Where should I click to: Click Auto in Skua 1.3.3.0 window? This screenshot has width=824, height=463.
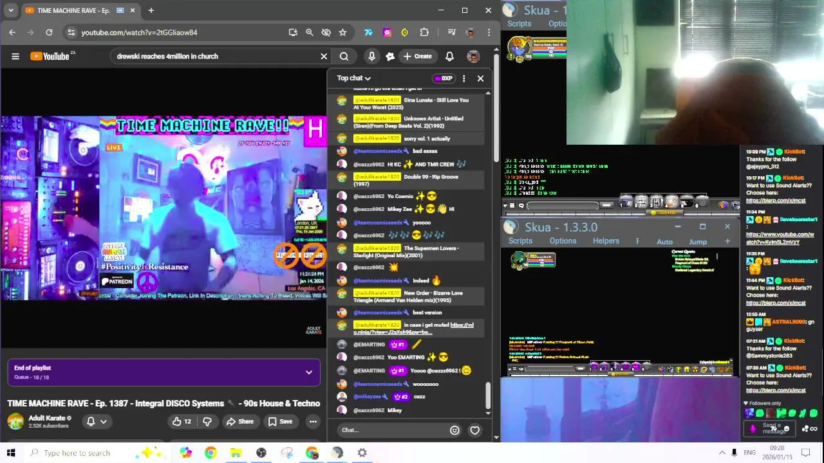pyautogui.click(x=664, y=242)
